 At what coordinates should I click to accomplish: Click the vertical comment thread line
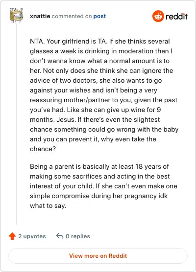tap(17, 124)
